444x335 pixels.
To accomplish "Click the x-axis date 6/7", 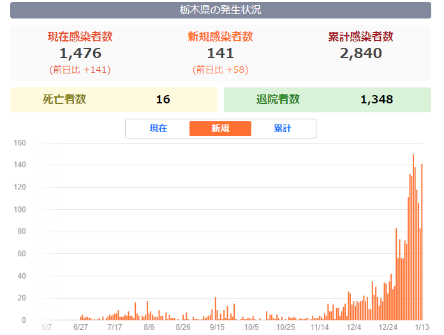I will [47, 327].
